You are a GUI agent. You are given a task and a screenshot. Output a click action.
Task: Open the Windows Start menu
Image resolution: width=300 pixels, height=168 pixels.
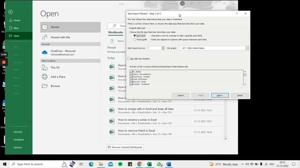pyautogui.click(x=5, y=164)
